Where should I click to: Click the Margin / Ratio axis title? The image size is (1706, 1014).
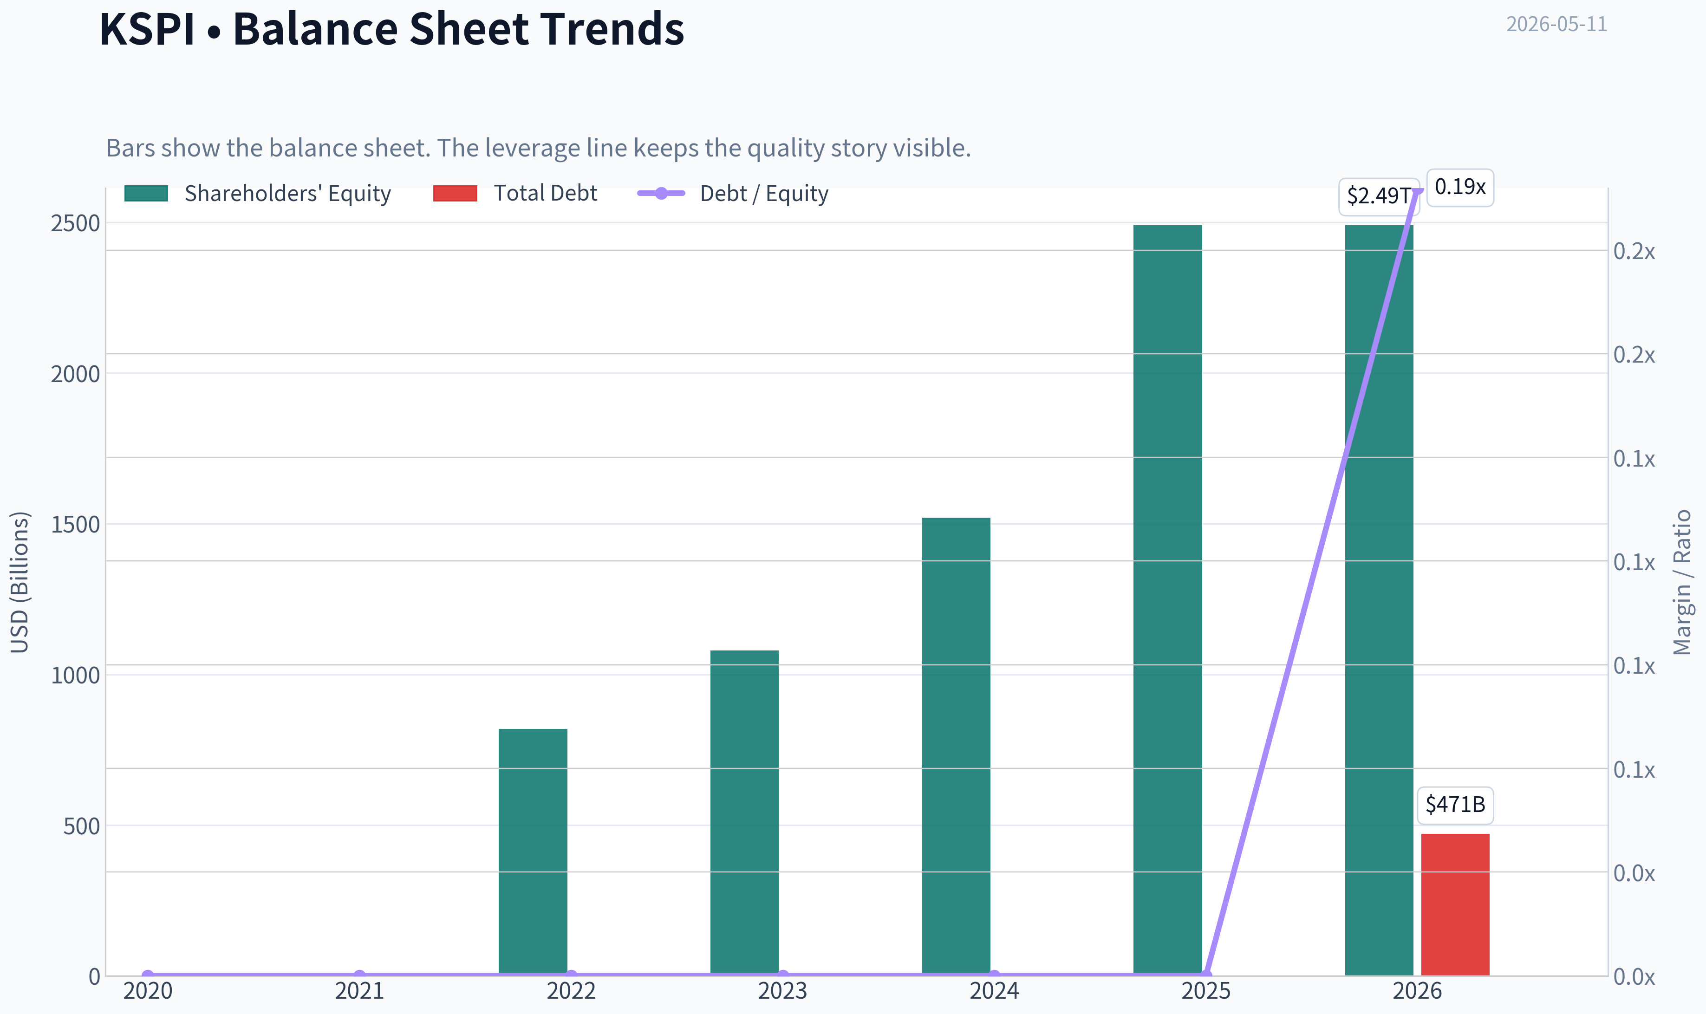coord(1682,582)
